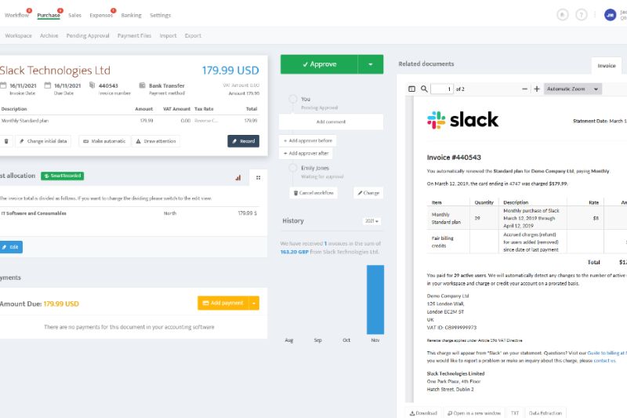The height and width of the screenshot is (418, 627).
Task: Click Make automatic button
Action: [104, 141]
